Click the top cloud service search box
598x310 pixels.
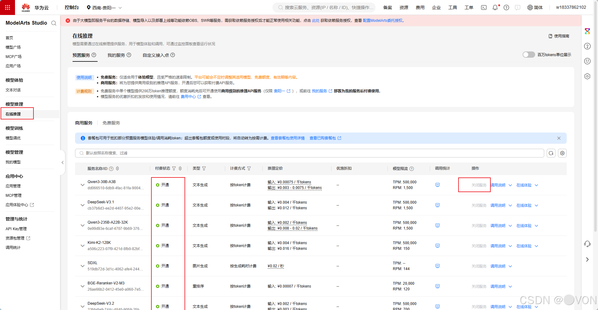point(325,7)
